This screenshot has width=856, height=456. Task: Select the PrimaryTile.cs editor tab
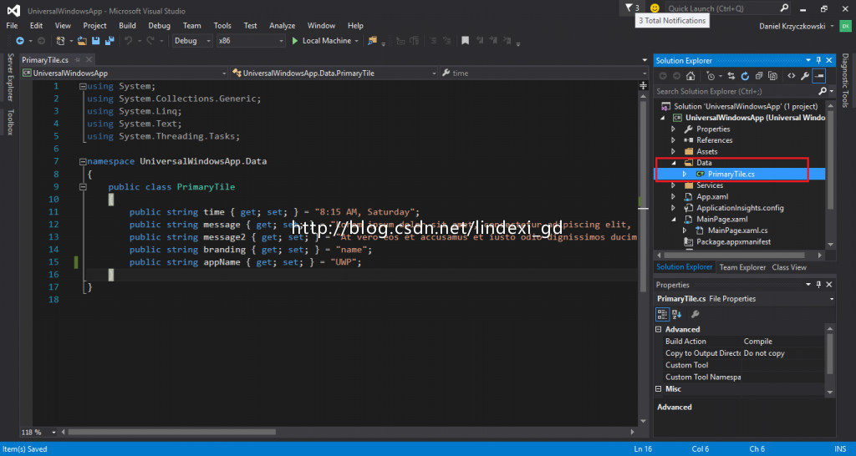[45, 60]
